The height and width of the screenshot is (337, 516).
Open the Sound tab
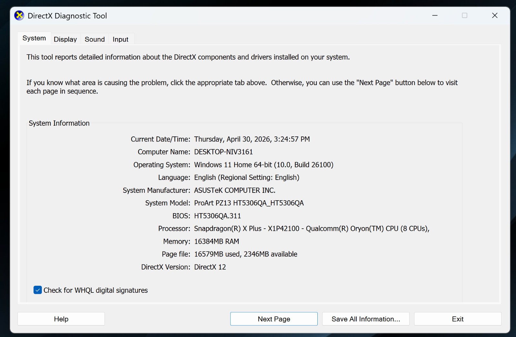(x=94, y=39)
